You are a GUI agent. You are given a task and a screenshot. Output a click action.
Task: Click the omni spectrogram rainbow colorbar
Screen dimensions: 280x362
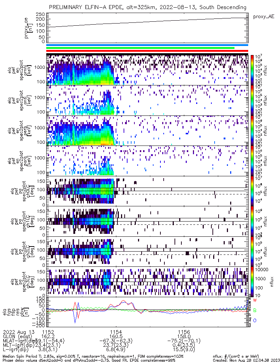tap(252, 70)
